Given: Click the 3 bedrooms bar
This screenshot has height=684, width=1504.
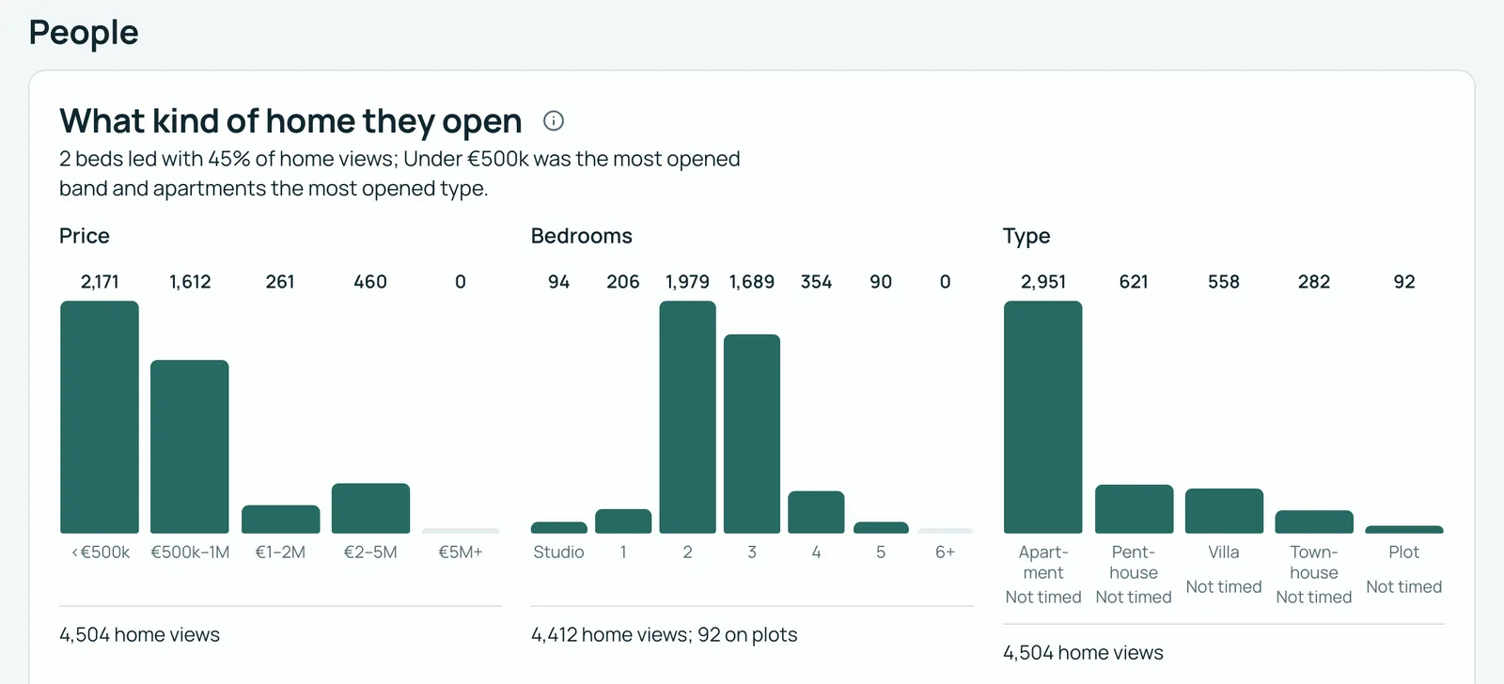Looking at the screenshot, I should click(752, 434).
